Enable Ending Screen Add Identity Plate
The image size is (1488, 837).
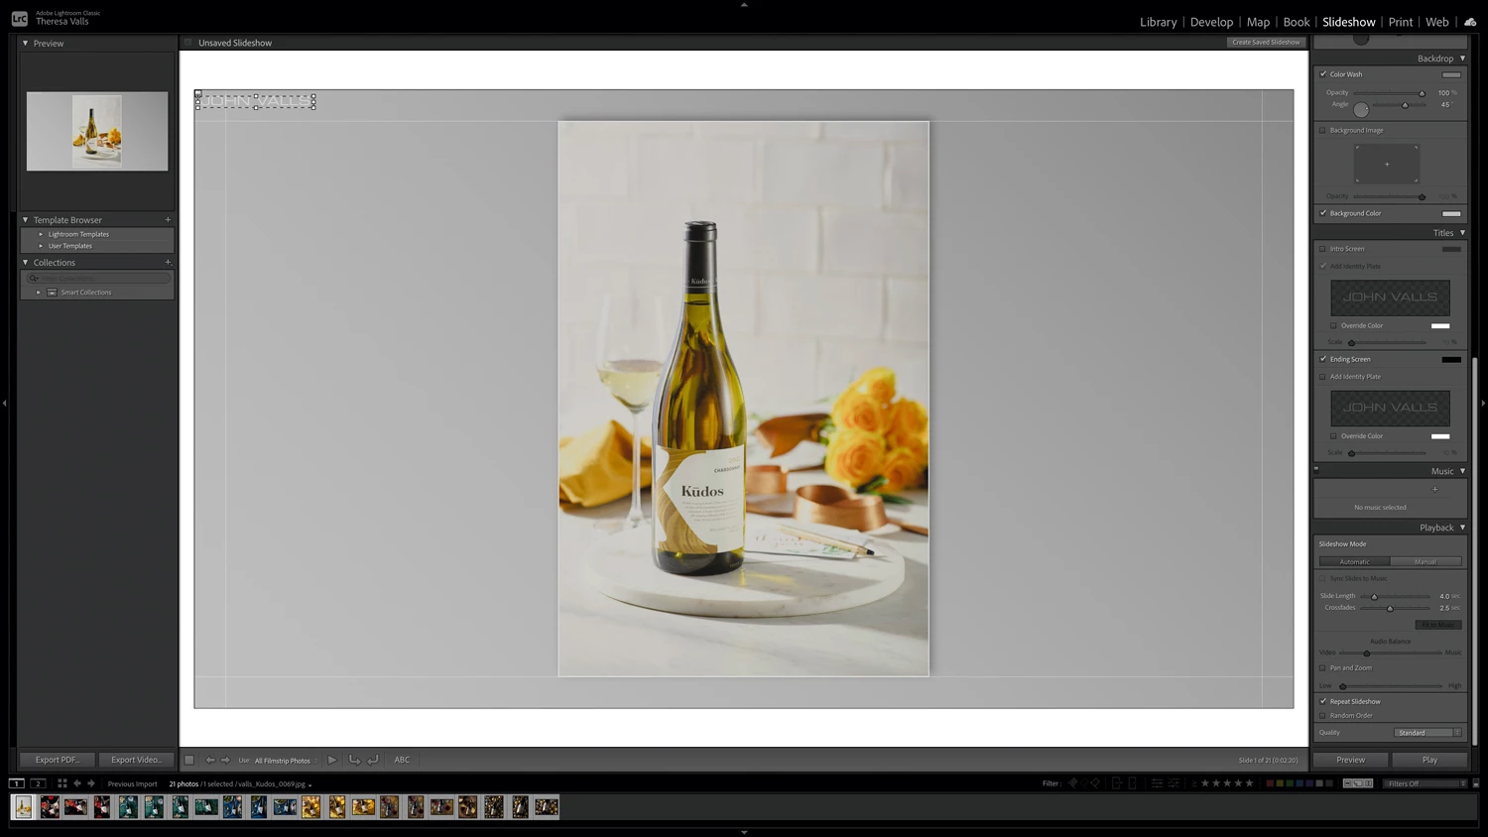(x=1323, y=377)
